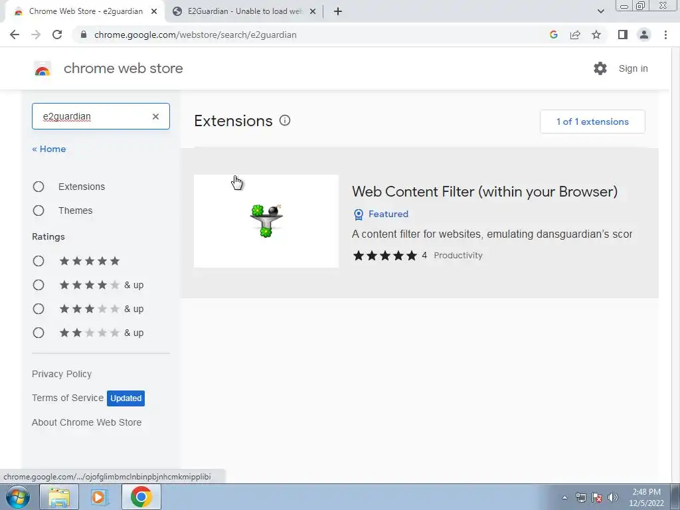Open the Chrome profile avatar
Screen dimensions: 680x510
pyautogui.click(x=644, y=35)
